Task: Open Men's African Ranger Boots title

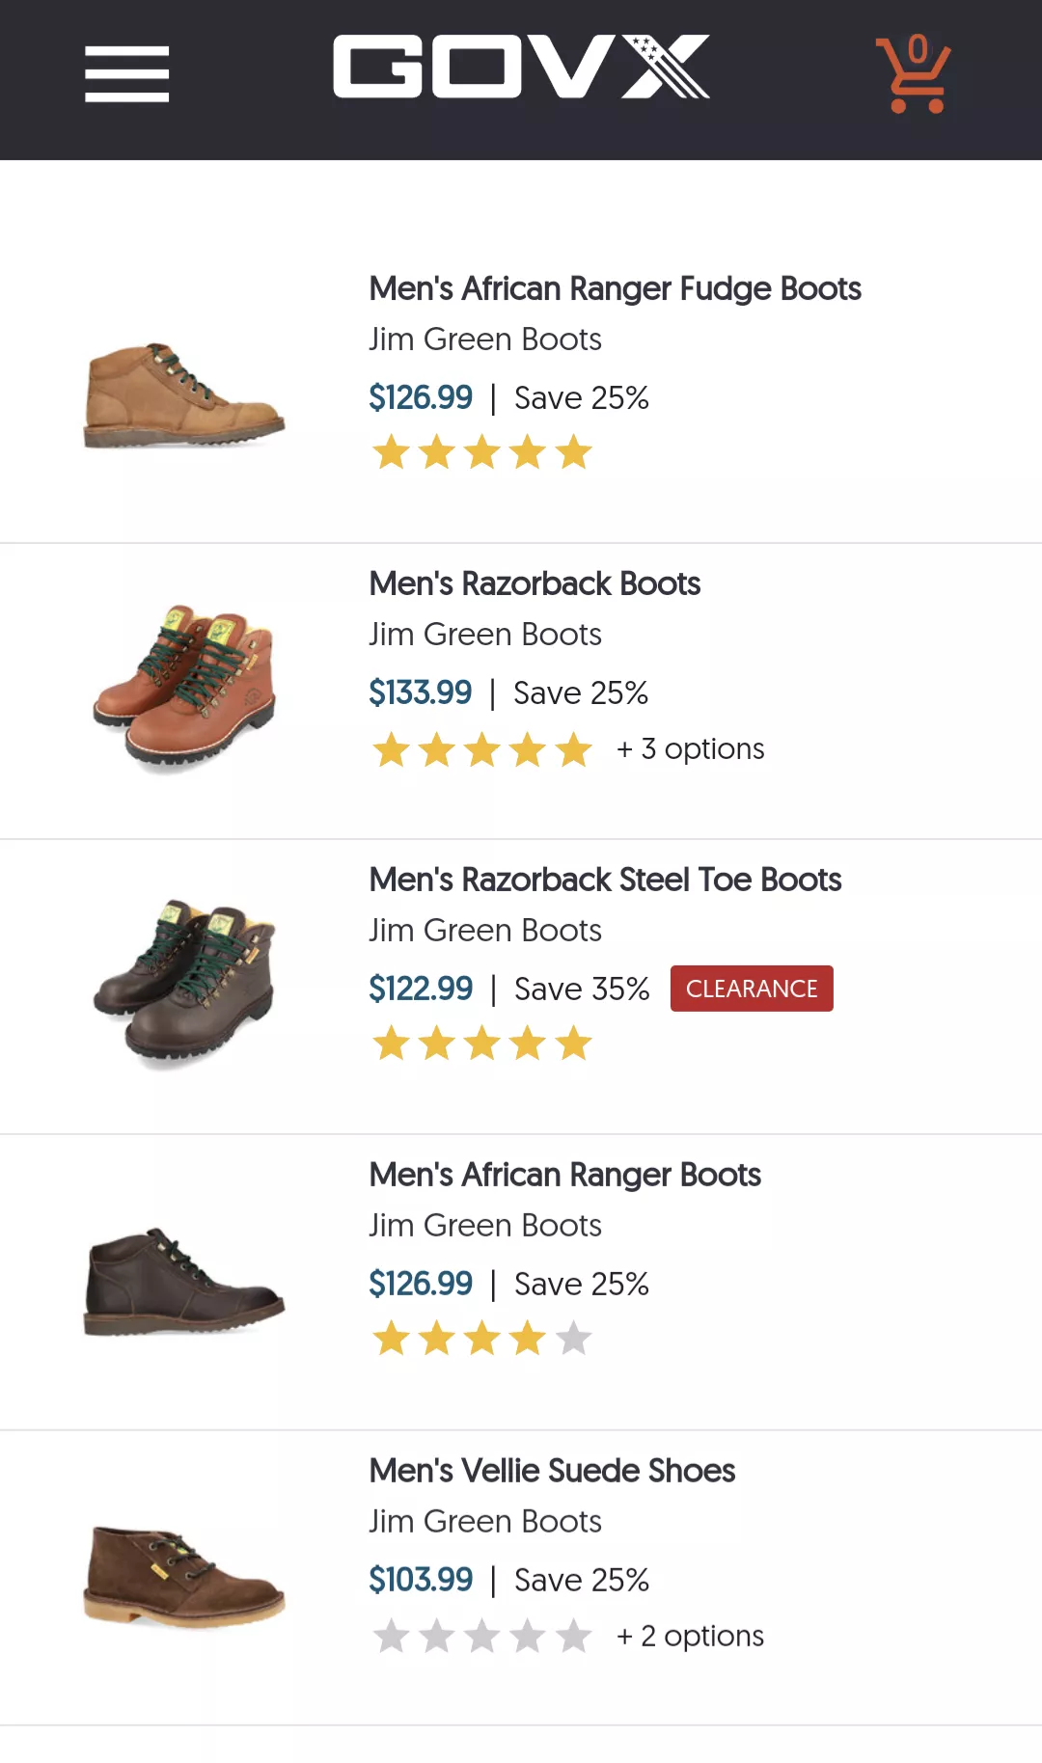Action: (564, 1175)
